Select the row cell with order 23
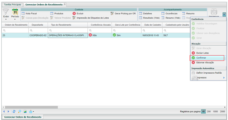 coord(15,35)
